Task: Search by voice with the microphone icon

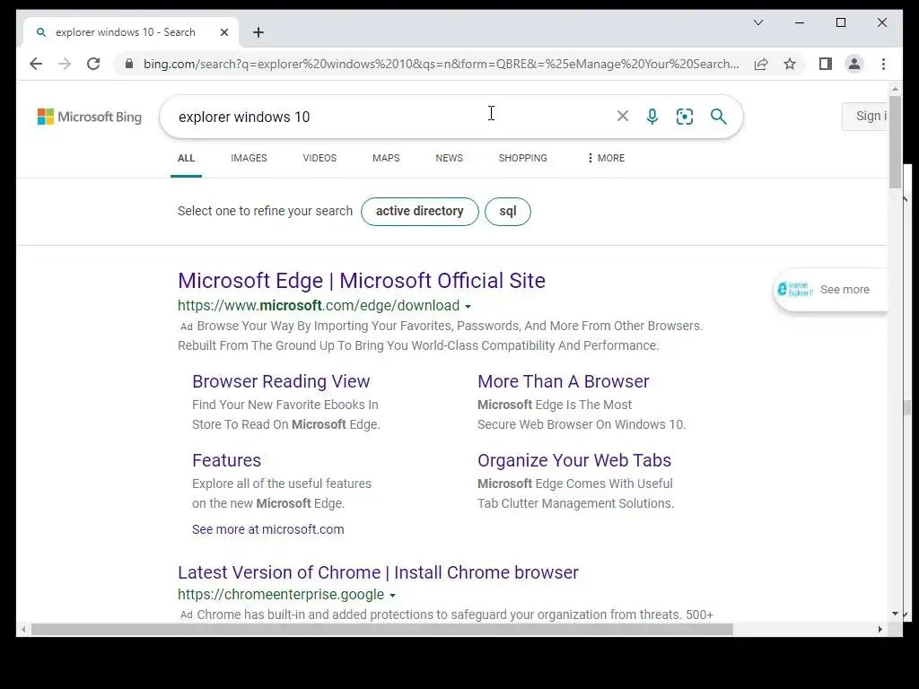Action: (x=652, y=117)
